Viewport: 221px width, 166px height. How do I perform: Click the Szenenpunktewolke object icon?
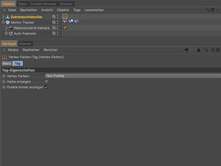coord(8,17)
